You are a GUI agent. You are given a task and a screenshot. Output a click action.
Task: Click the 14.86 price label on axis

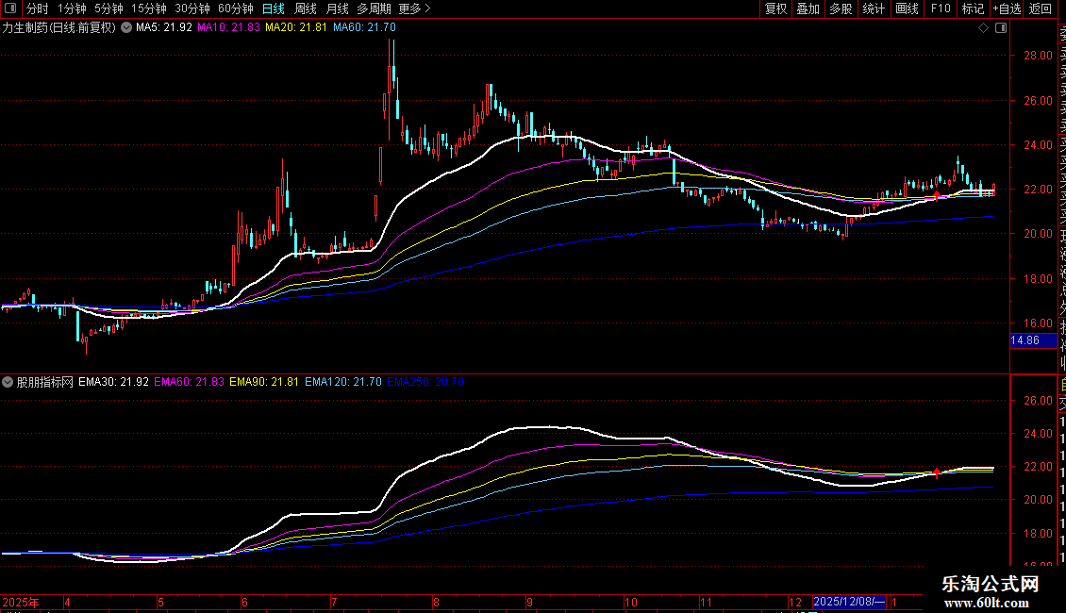pyautogui.click(x=1028, y=340)
